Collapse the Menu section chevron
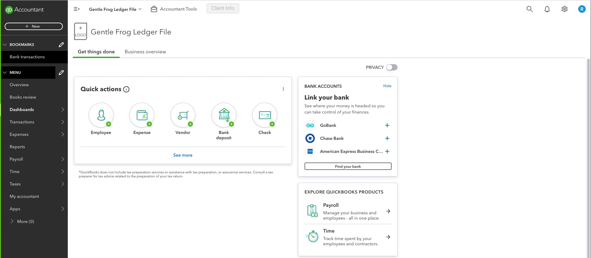591x258 pixels. (x=5, y=73)
